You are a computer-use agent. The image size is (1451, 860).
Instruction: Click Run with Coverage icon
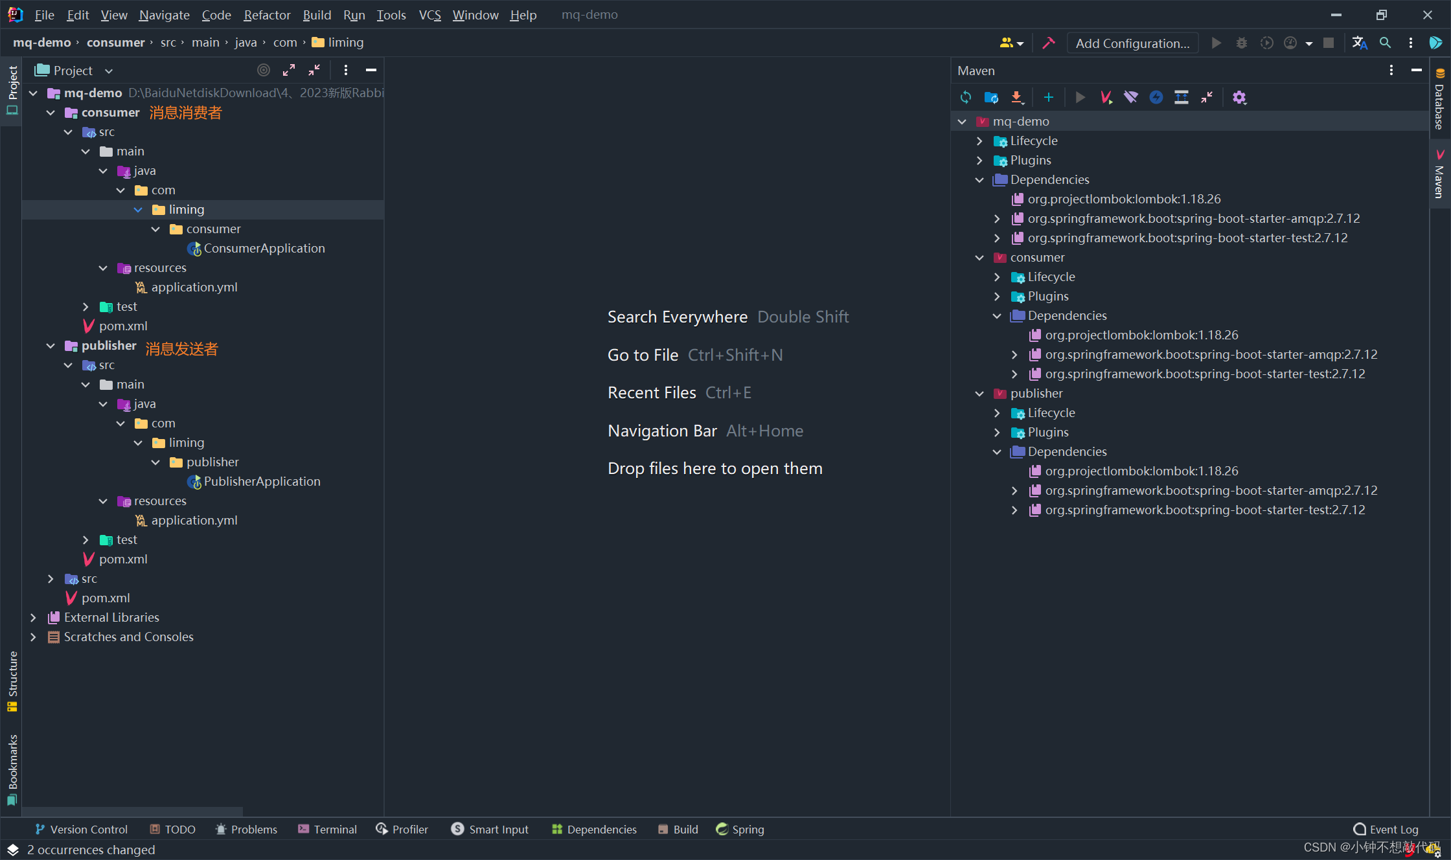(1266, 43)
